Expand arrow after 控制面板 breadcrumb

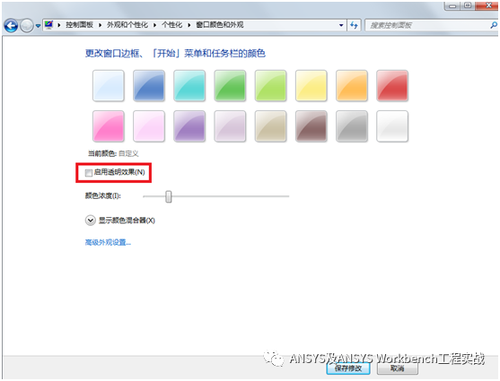pyautogui.click(x=101, y=25)
